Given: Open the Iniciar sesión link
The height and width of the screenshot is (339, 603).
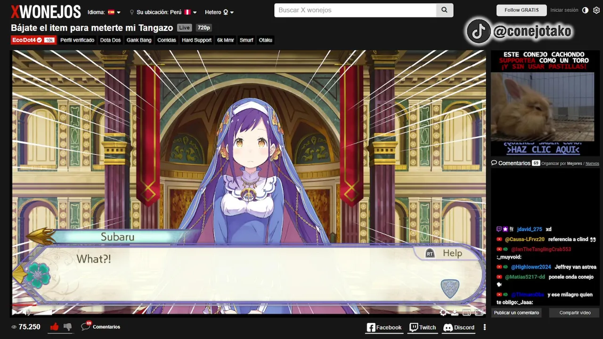Looking at the screenshot, I should [x=564, y=10].
